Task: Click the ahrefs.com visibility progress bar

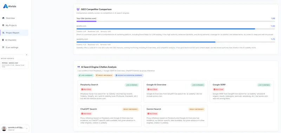Action: tap(176, 29)
